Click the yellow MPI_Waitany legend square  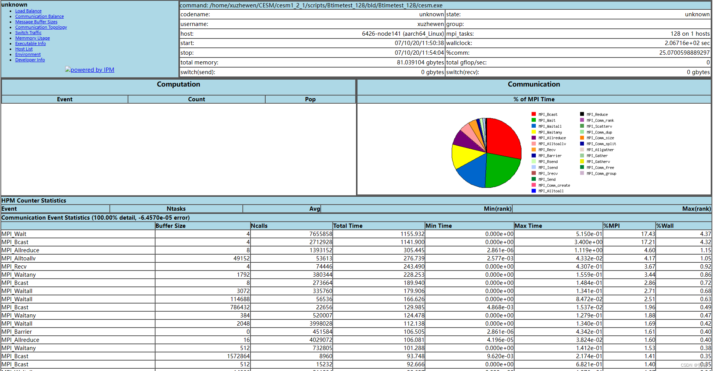coord(534,132)
